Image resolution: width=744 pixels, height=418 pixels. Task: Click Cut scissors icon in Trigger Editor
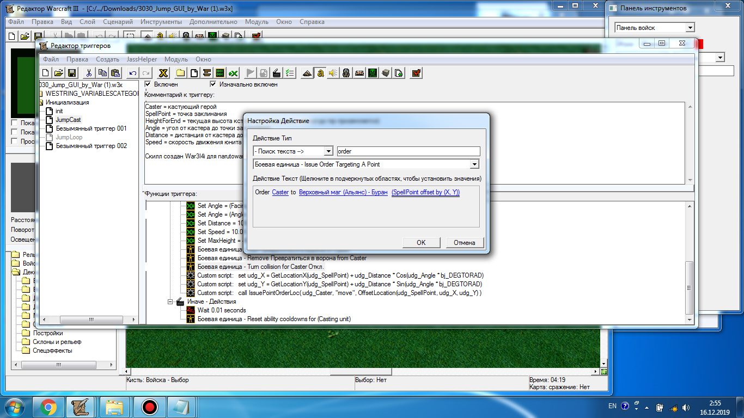89,73
